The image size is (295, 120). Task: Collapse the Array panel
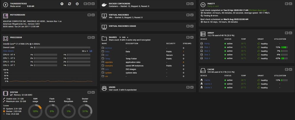point(290,33)
